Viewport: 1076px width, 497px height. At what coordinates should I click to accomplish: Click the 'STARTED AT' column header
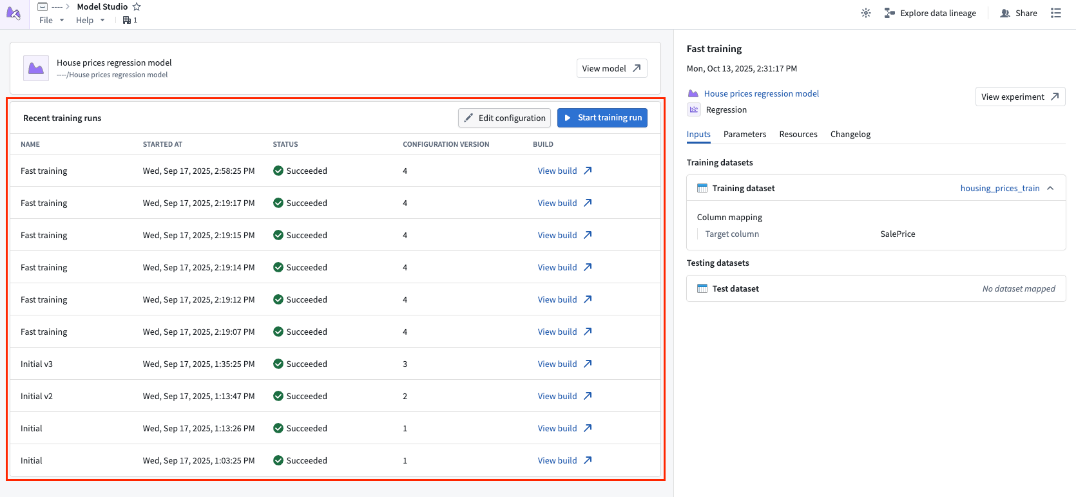click(162, 144)
